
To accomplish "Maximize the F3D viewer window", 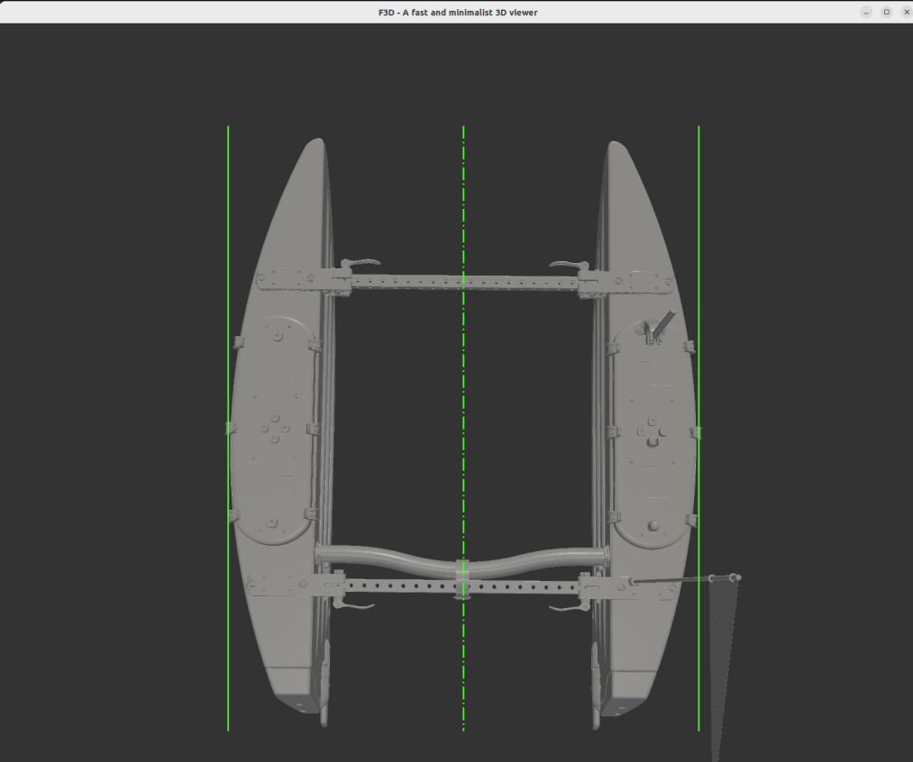I will pyautogui.click(x=886, y=13).
